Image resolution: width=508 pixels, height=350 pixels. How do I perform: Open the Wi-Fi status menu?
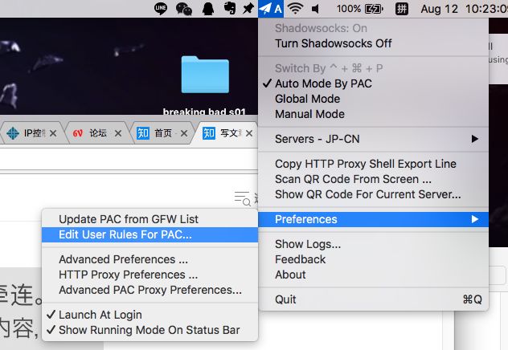296,9
